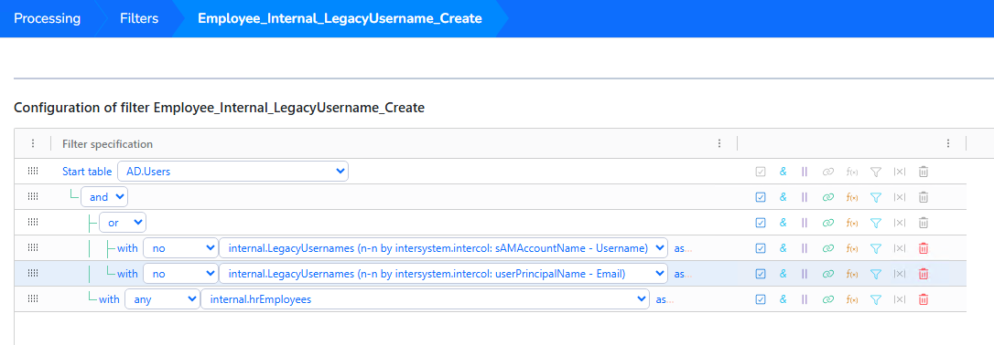Click funnel icon in internal.hrEmployees row
Image resolution: width=994 pixels, height=345 pixels.
(875, 299)
